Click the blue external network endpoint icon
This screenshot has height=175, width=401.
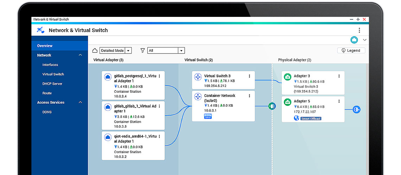pyautogui.click(x=357, y=110)
